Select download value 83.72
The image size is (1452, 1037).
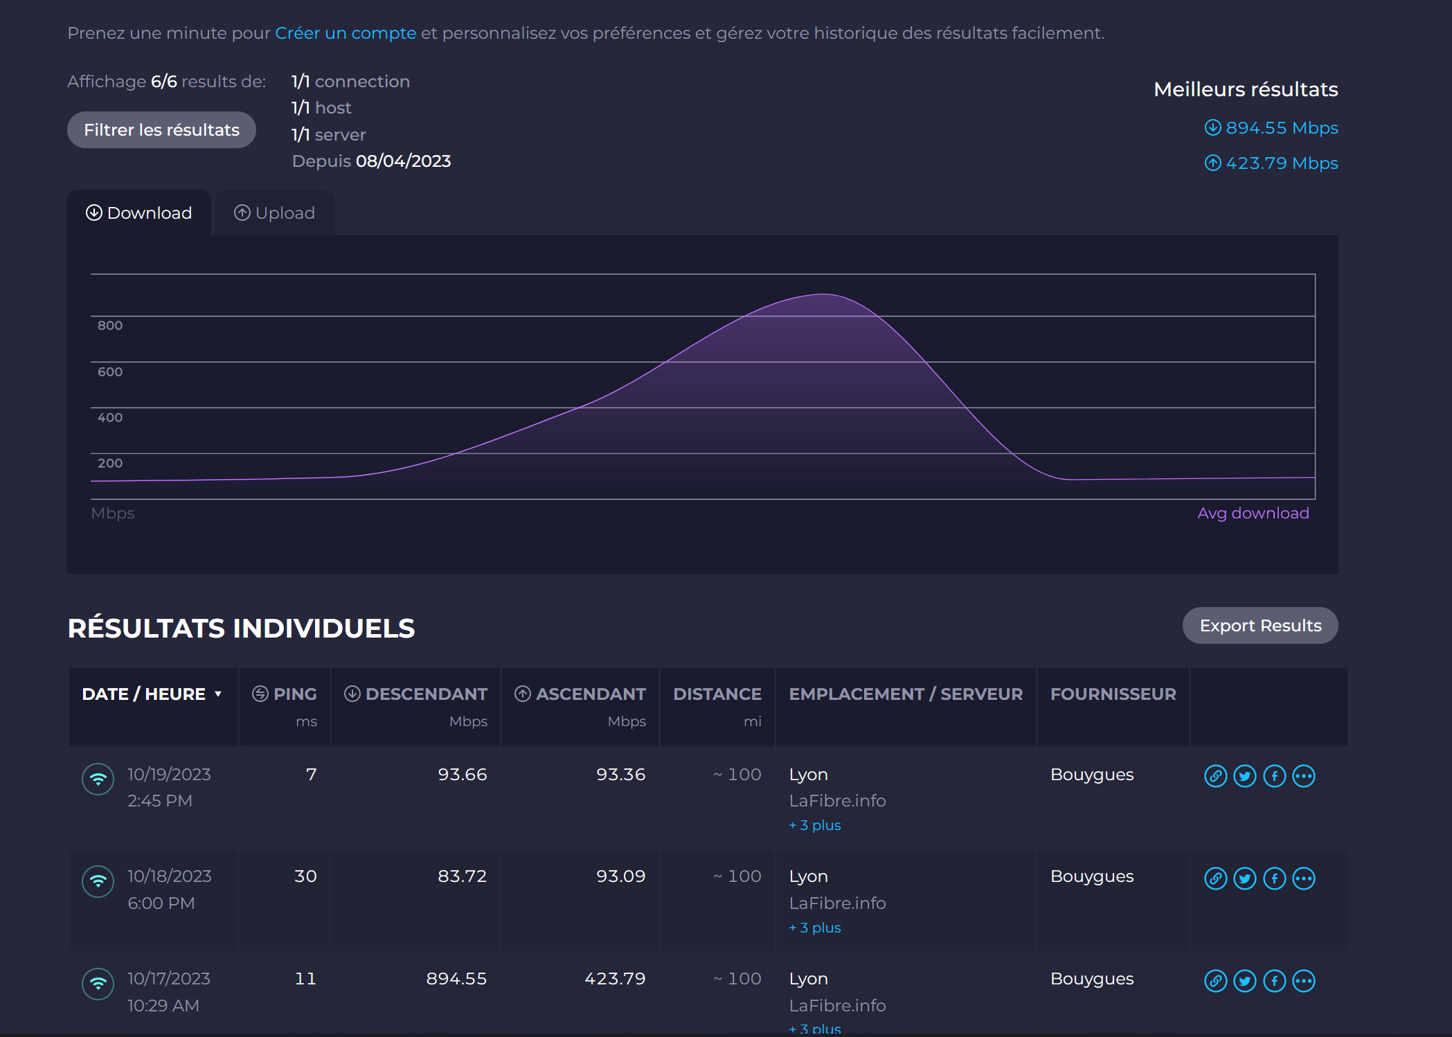click(x=463, y=876)
